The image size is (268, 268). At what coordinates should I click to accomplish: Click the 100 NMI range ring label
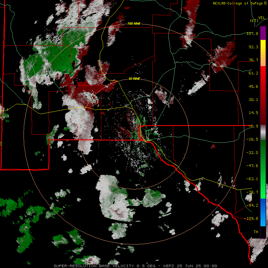tap(134, 24)
